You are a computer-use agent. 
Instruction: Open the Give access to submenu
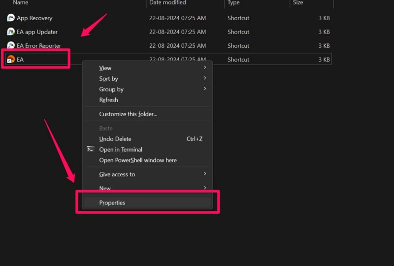pyautogui.click(x=205, y=174)
